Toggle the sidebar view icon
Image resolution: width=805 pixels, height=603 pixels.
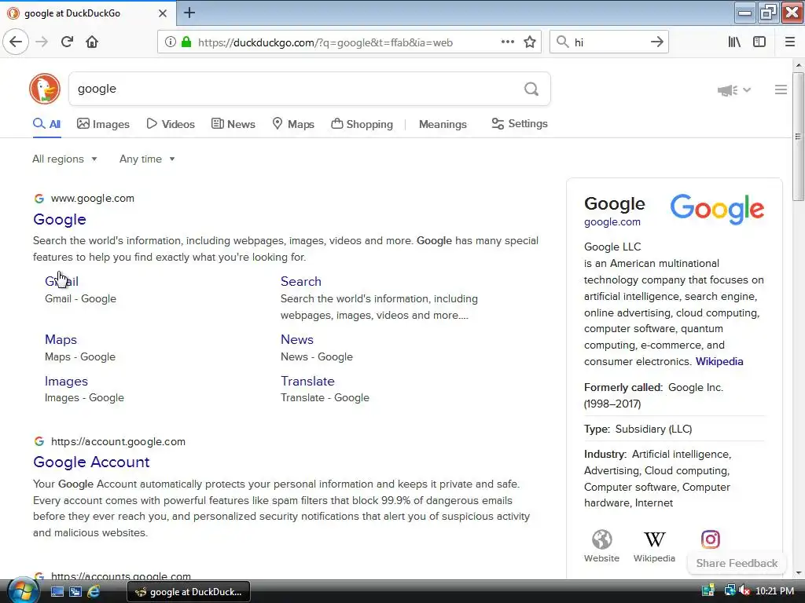[x=759, y=42]
